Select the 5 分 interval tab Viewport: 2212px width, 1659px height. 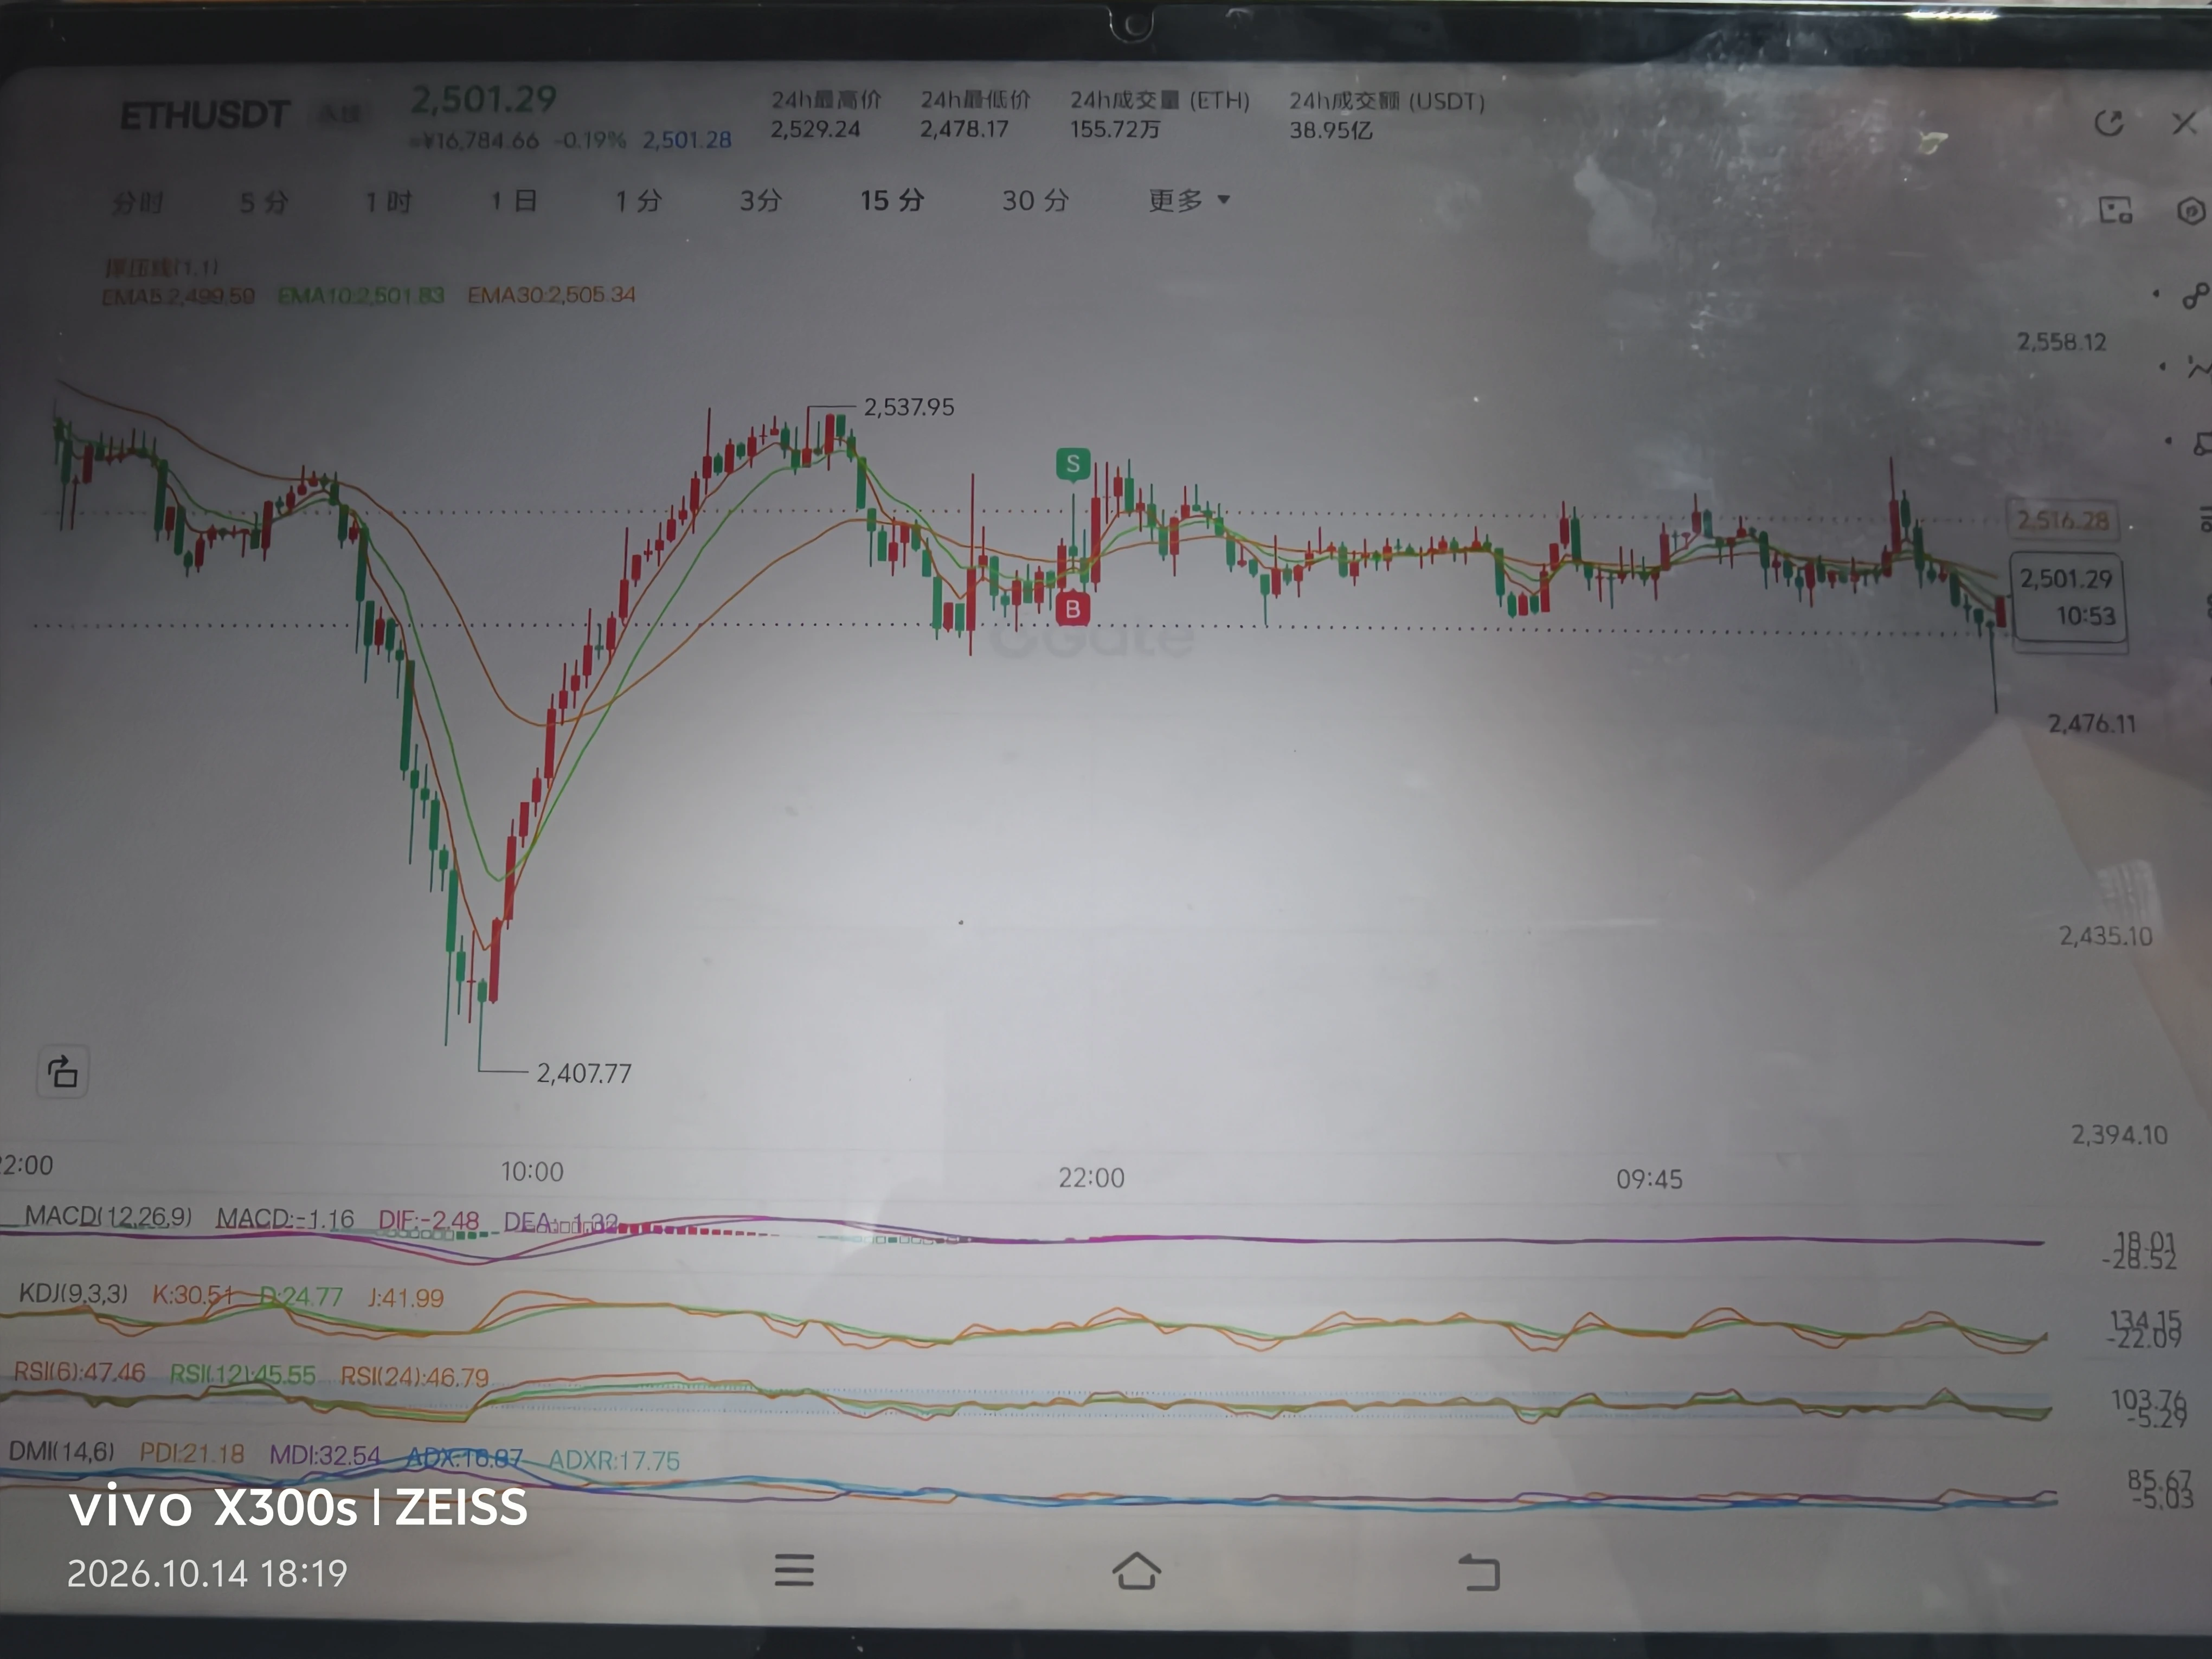(264, 203)
